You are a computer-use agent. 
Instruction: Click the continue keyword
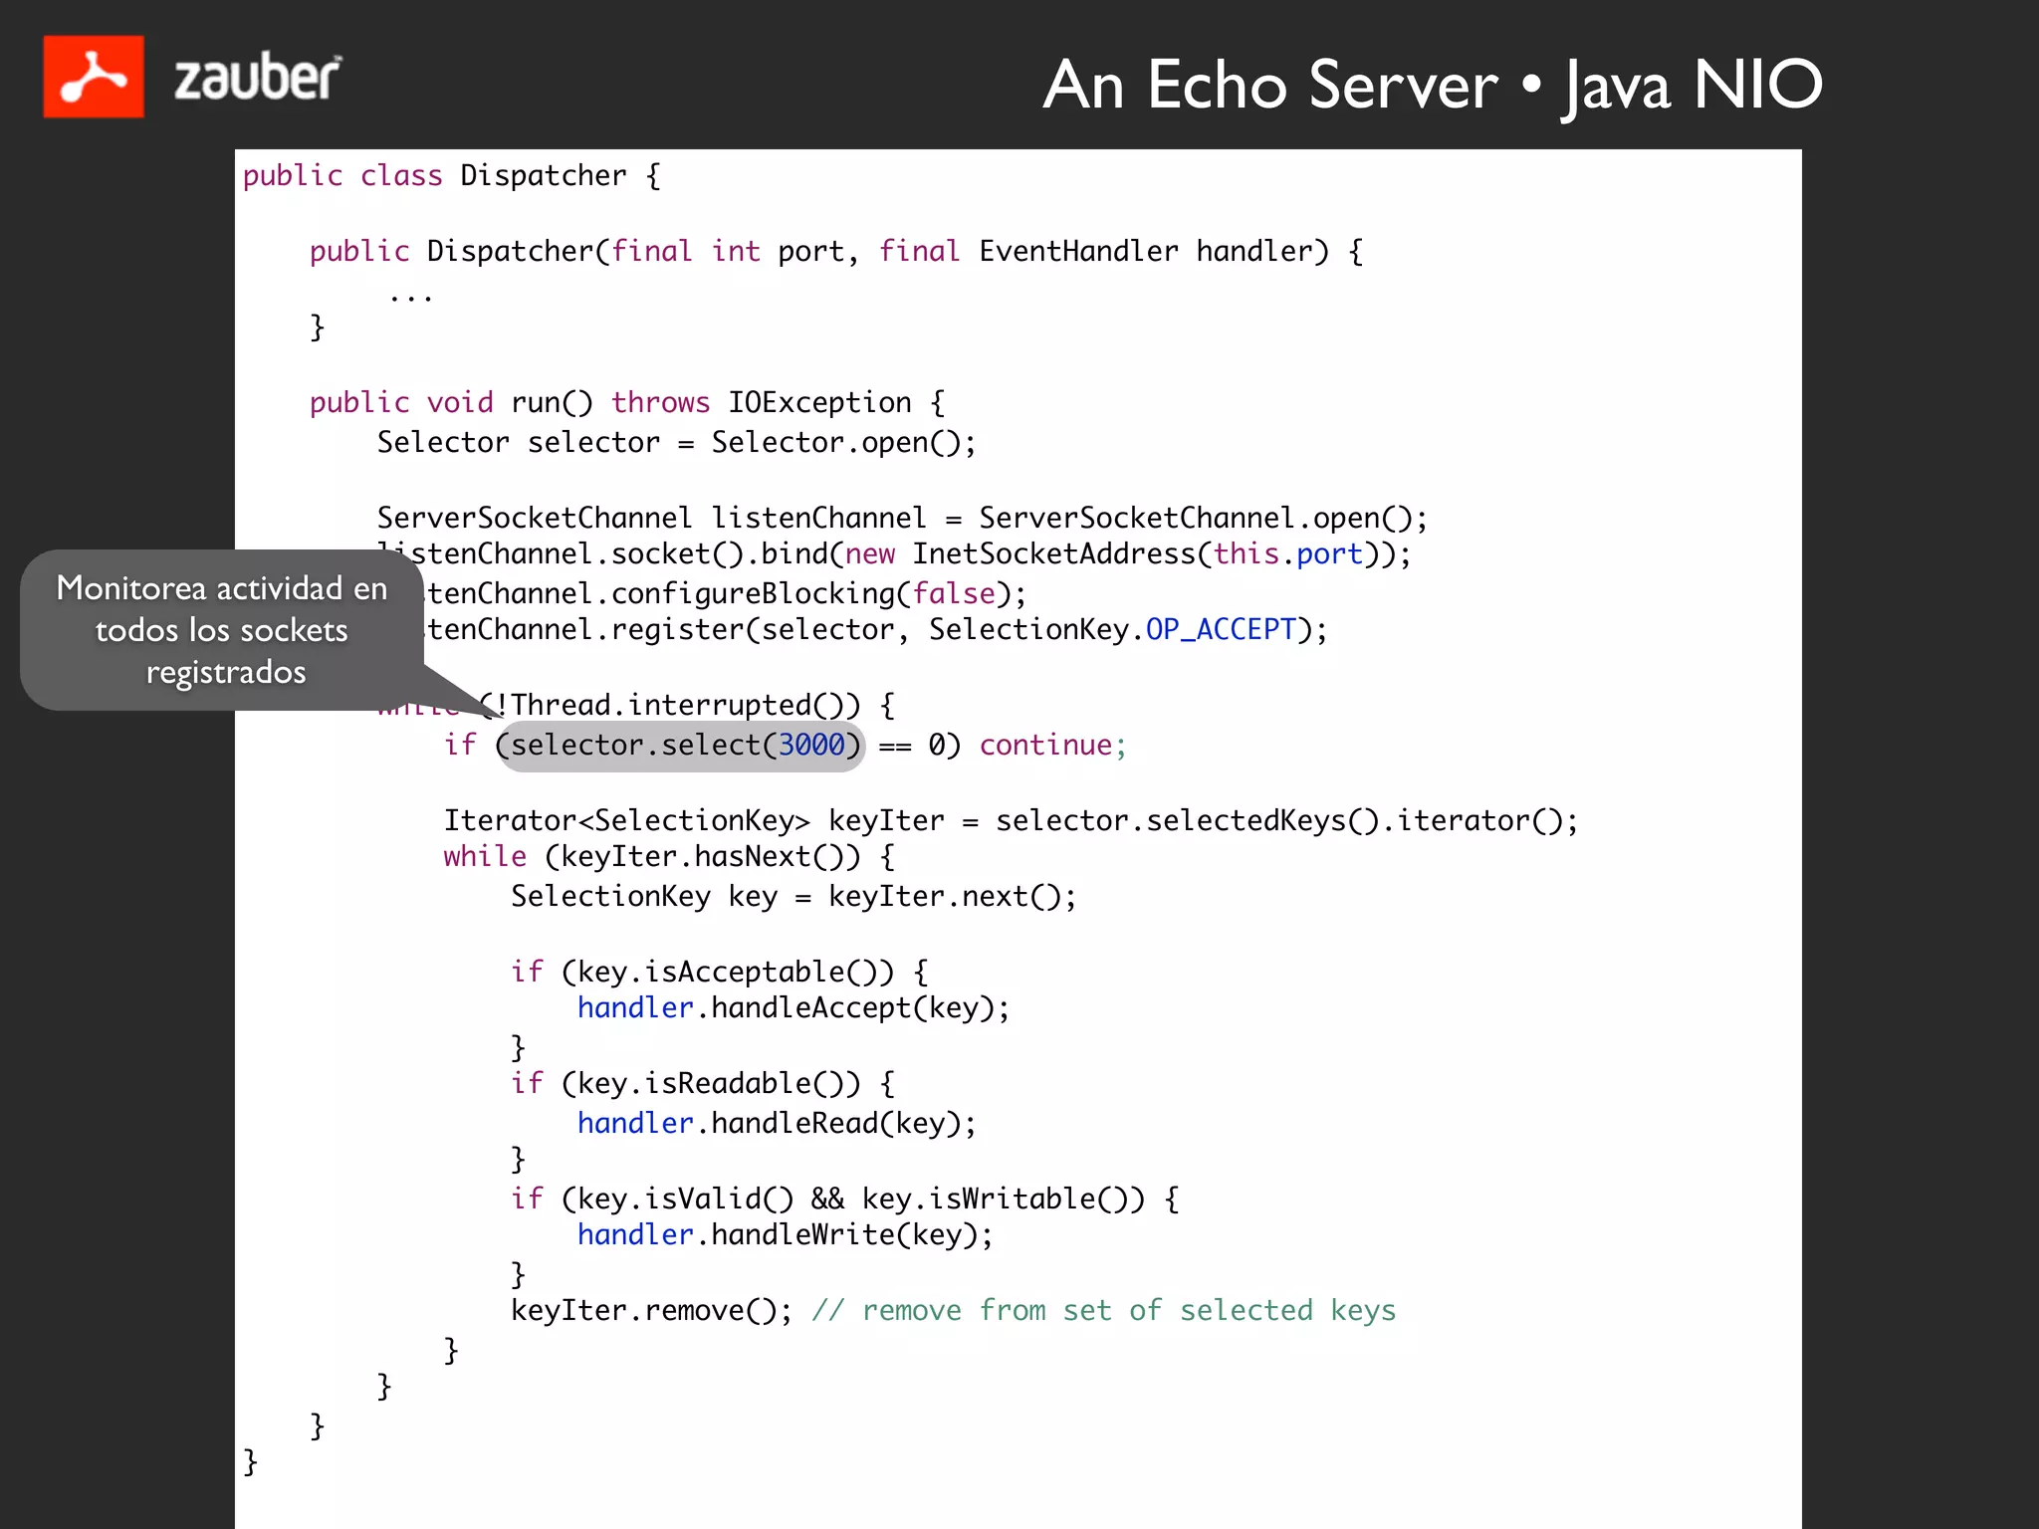pyautogui.click(x=1045, y=746)
